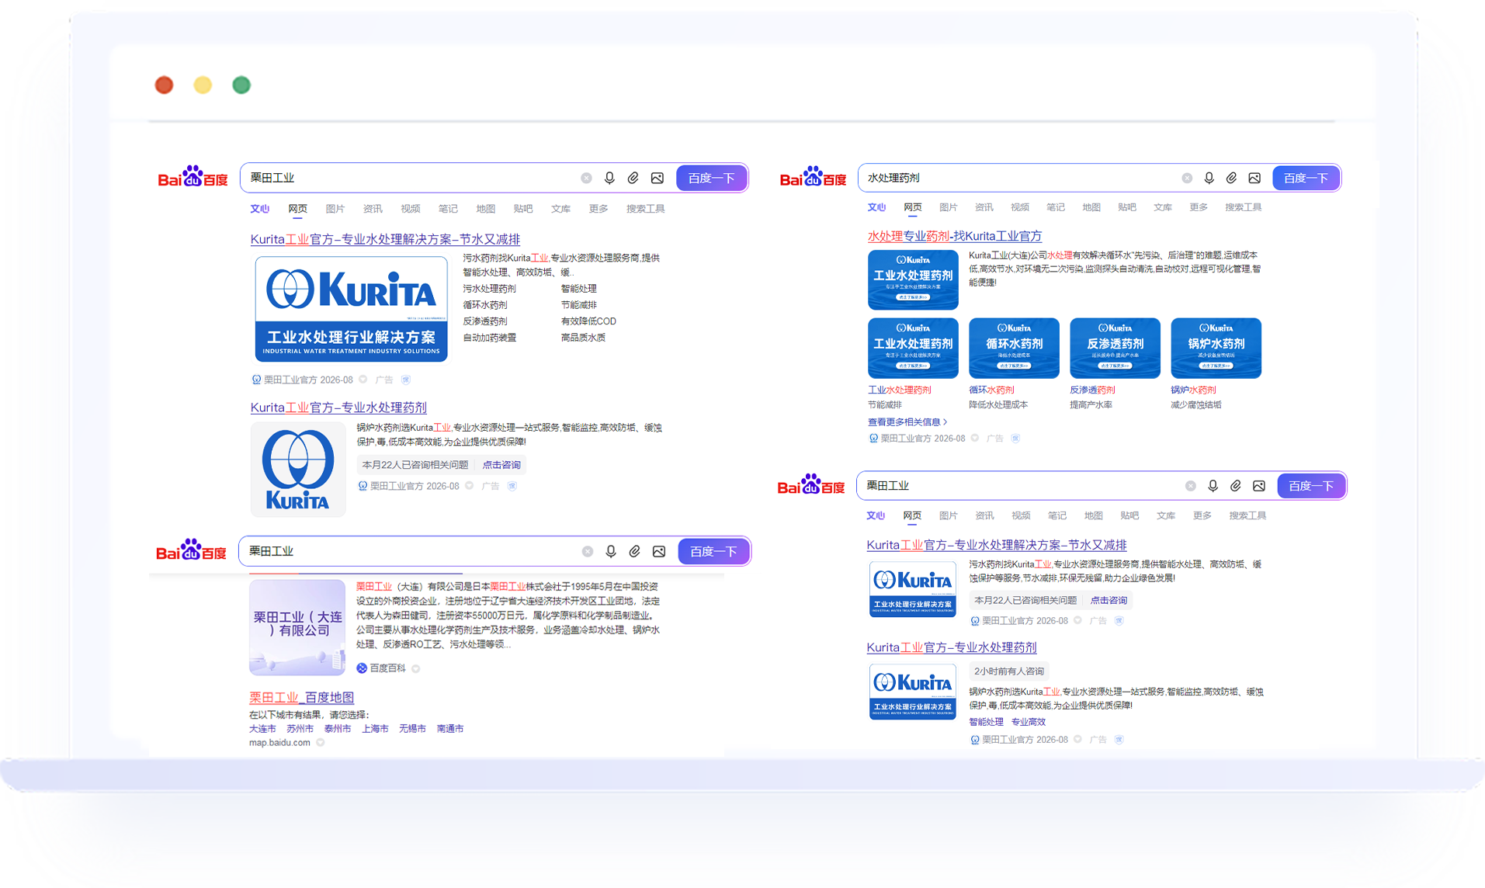The height and width of the screenshot is (888, 1485).
Task: Open image search in the 水处理药剂 search bar
Action: 1254,178
